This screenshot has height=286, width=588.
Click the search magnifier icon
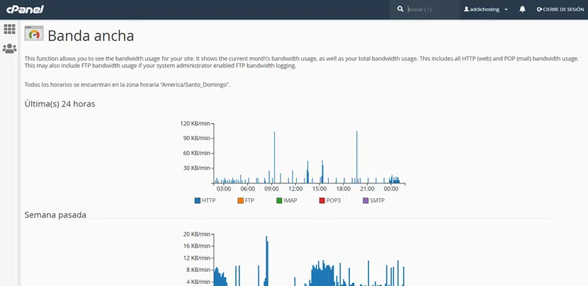(x=400, y=9)
